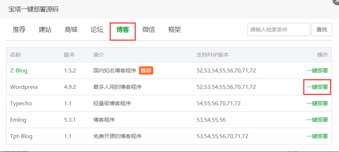Switch to the 建站 tab
Image resolution: width=339 pixels, height=152 pixels.
click(45, 30)
